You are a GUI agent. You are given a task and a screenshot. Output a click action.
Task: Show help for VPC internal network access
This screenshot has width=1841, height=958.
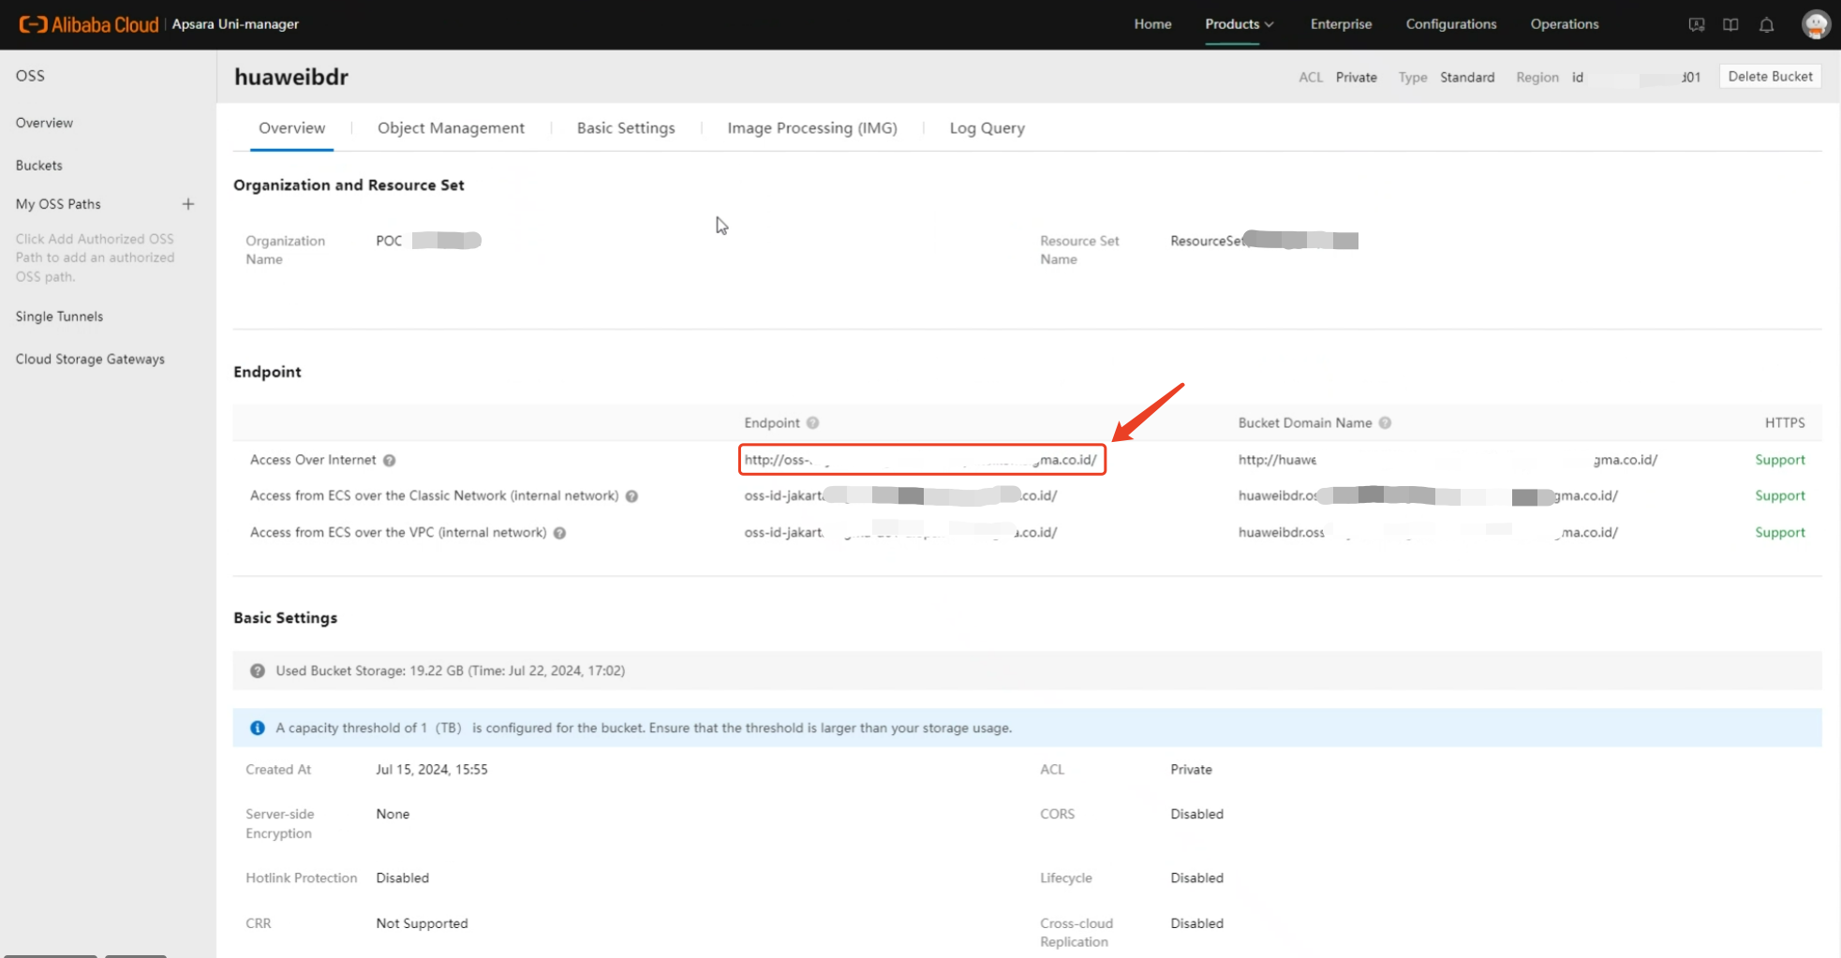tap(559, 533)
